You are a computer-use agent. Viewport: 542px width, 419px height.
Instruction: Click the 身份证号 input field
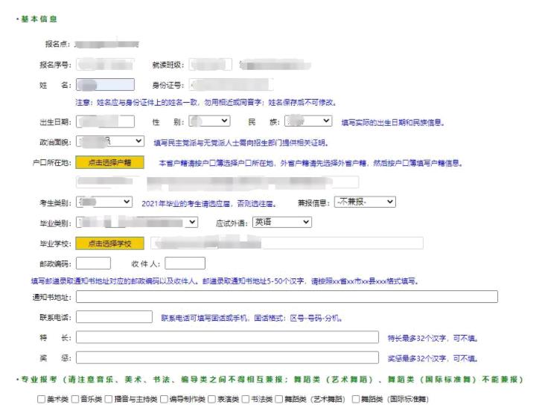coord(232,85)
